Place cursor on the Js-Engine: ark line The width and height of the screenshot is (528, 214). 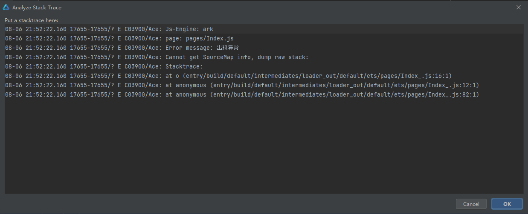pos(264,29)
